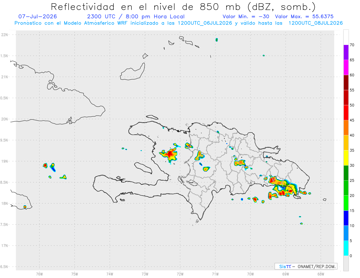Click the dark blue 10–15 dBZ legend band
Viewport: 360px width, 278px height.
[346, 218]
